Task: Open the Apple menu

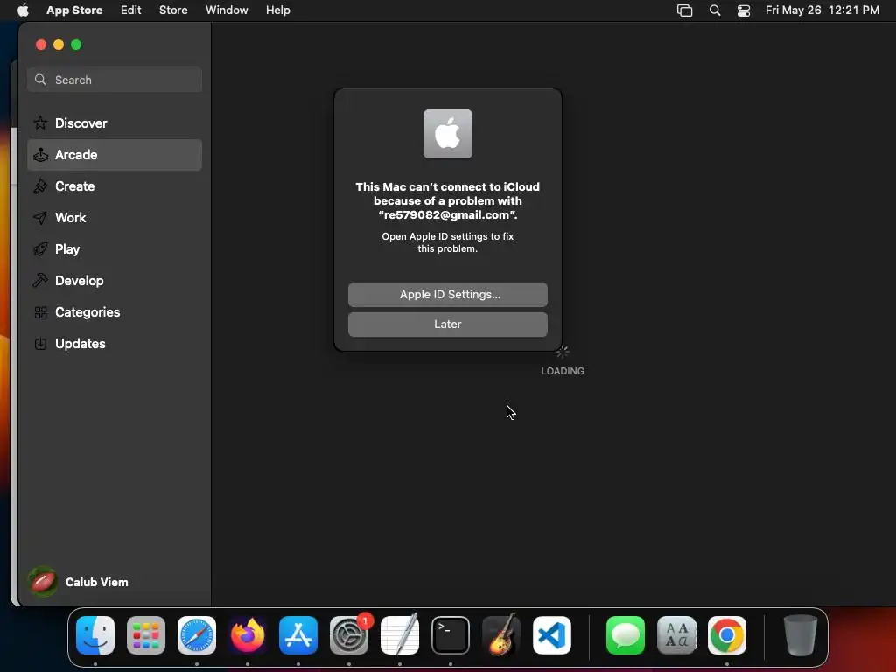Action: [23, 10]
